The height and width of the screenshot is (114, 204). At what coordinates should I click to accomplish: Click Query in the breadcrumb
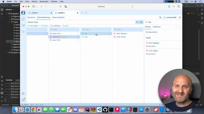[x=46, y=26]
